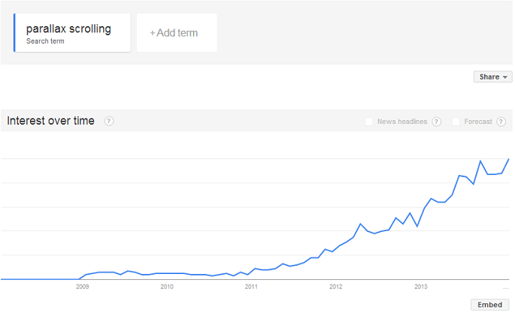The width and height of the screenshot is (515, 313).
Task: Click help icon beside Interest over time
Action: click(109, 121)
